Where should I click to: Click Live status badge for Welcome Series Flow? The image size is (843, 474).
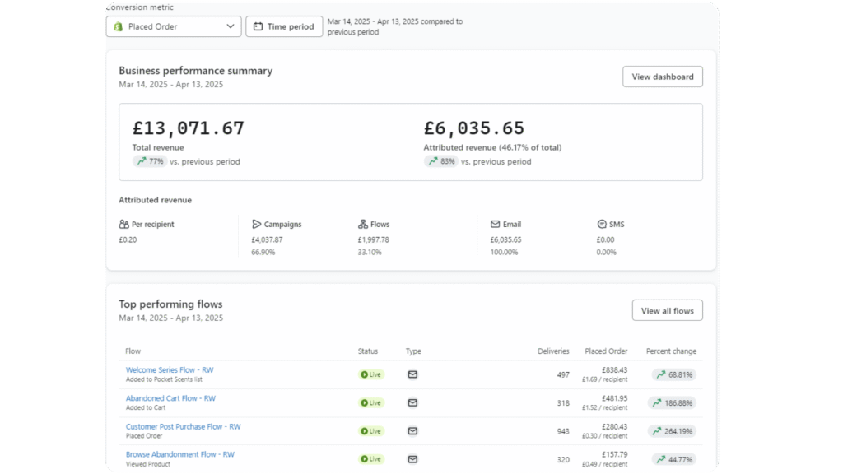pyautogui.click(x=371, y=374)
